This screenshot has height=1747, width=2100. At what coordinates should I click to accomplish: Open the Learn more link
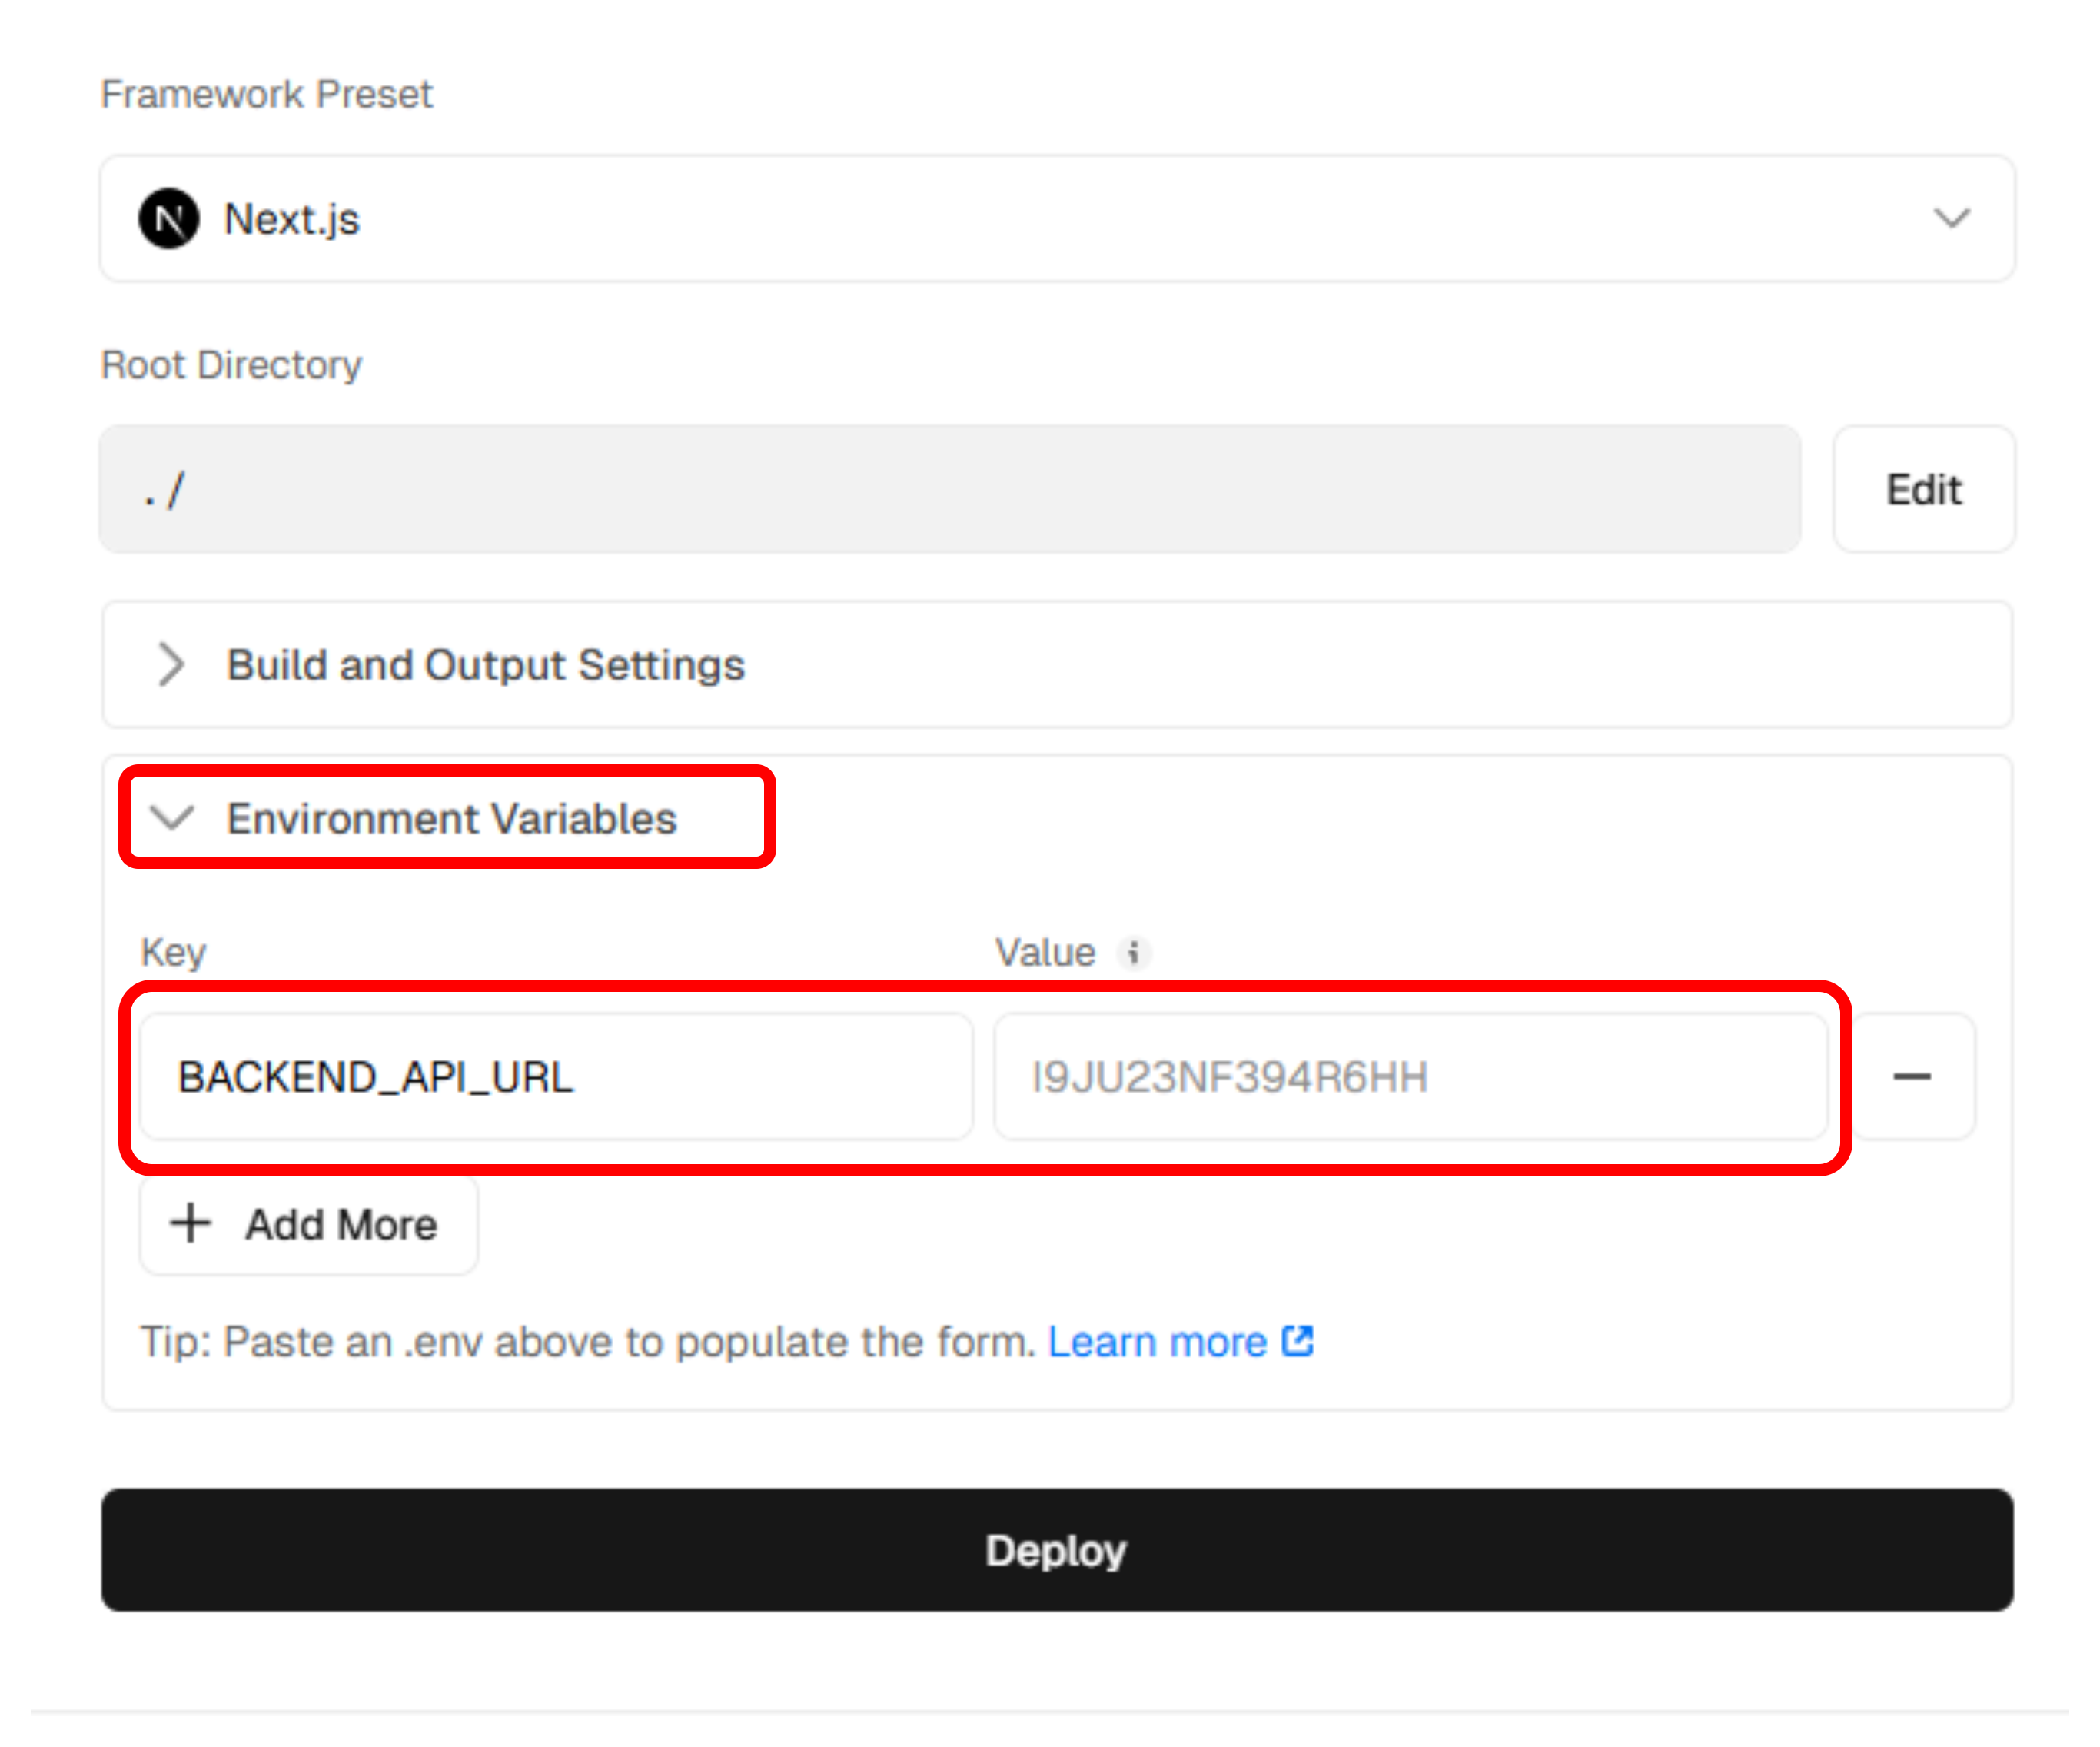click(1157, 1342)
